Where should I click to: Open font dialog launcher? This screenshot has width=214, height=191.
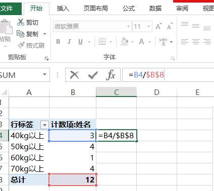[x=173, y=58]
